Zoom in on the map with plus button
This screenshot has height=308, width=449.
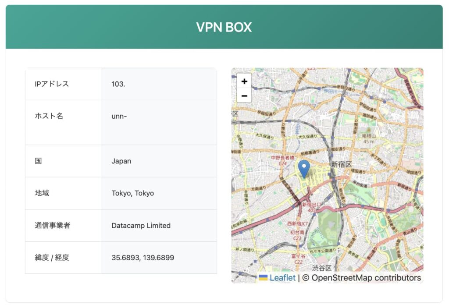244,81
